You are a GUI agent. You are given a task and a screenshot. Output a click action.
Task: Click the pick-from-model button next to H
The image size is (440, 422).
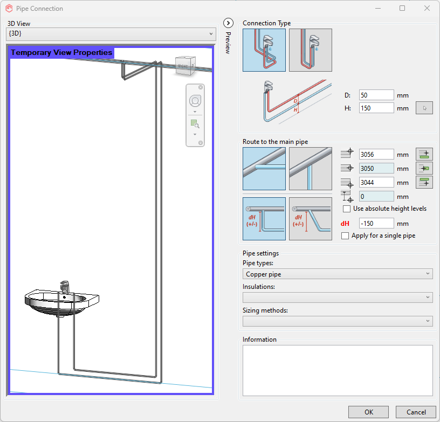point(424,108)
